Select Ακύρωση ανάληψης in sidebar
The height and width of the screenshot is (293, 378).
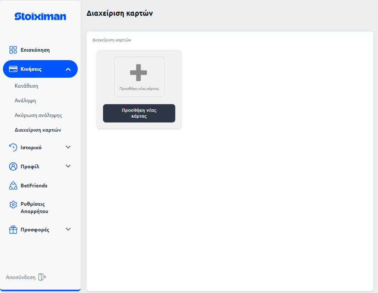click(38, 115)
